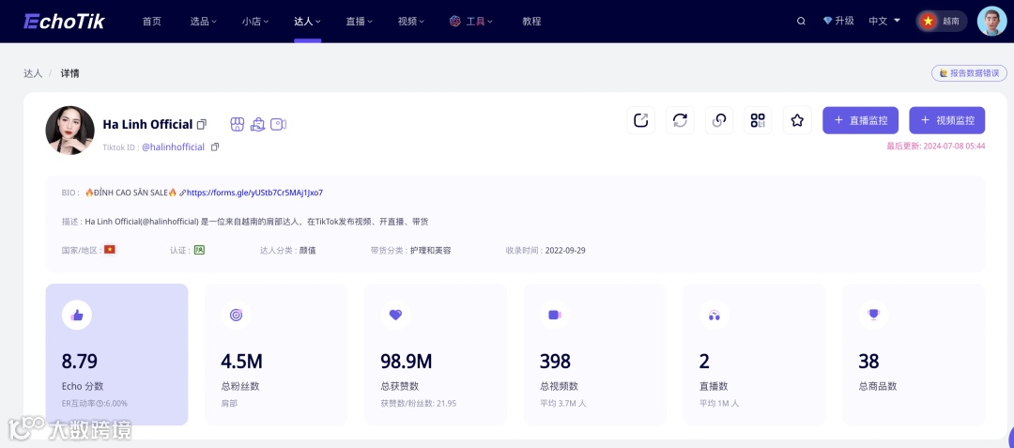
Task: Click the 平均 1M 人 text
Action: pos(719,404)
